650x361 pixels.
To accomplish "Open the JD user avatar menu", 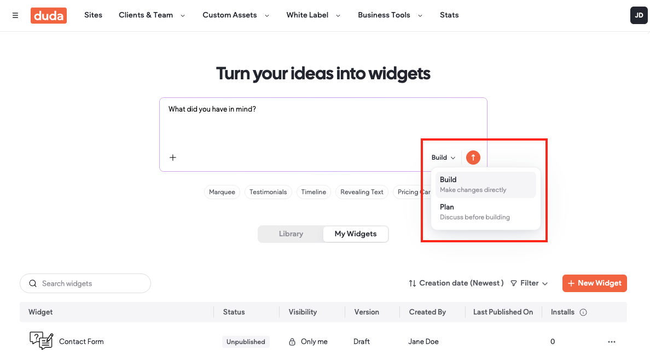I will 639,15.
